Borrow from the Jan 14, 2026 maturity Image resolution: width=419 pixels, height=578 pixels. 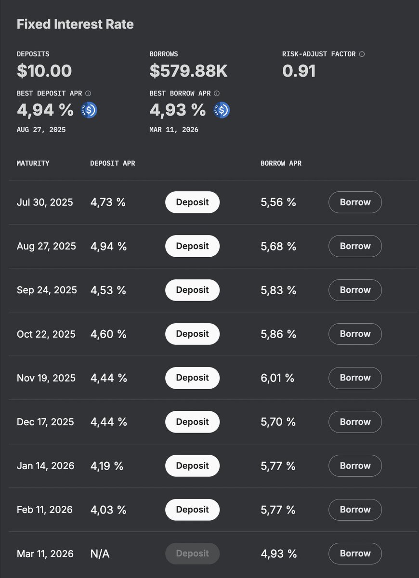point(355,466)
